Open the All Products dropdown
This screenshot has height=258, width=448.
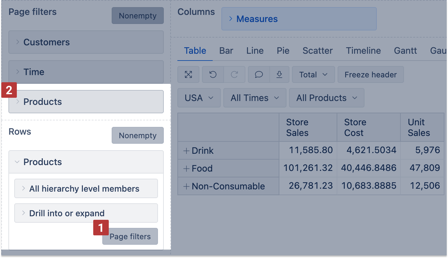326,98
